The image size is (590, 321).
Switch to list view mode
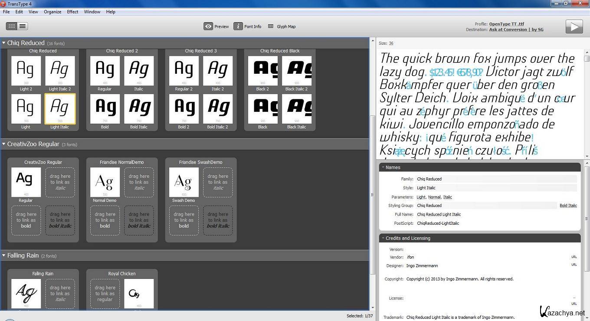[23, 26]
